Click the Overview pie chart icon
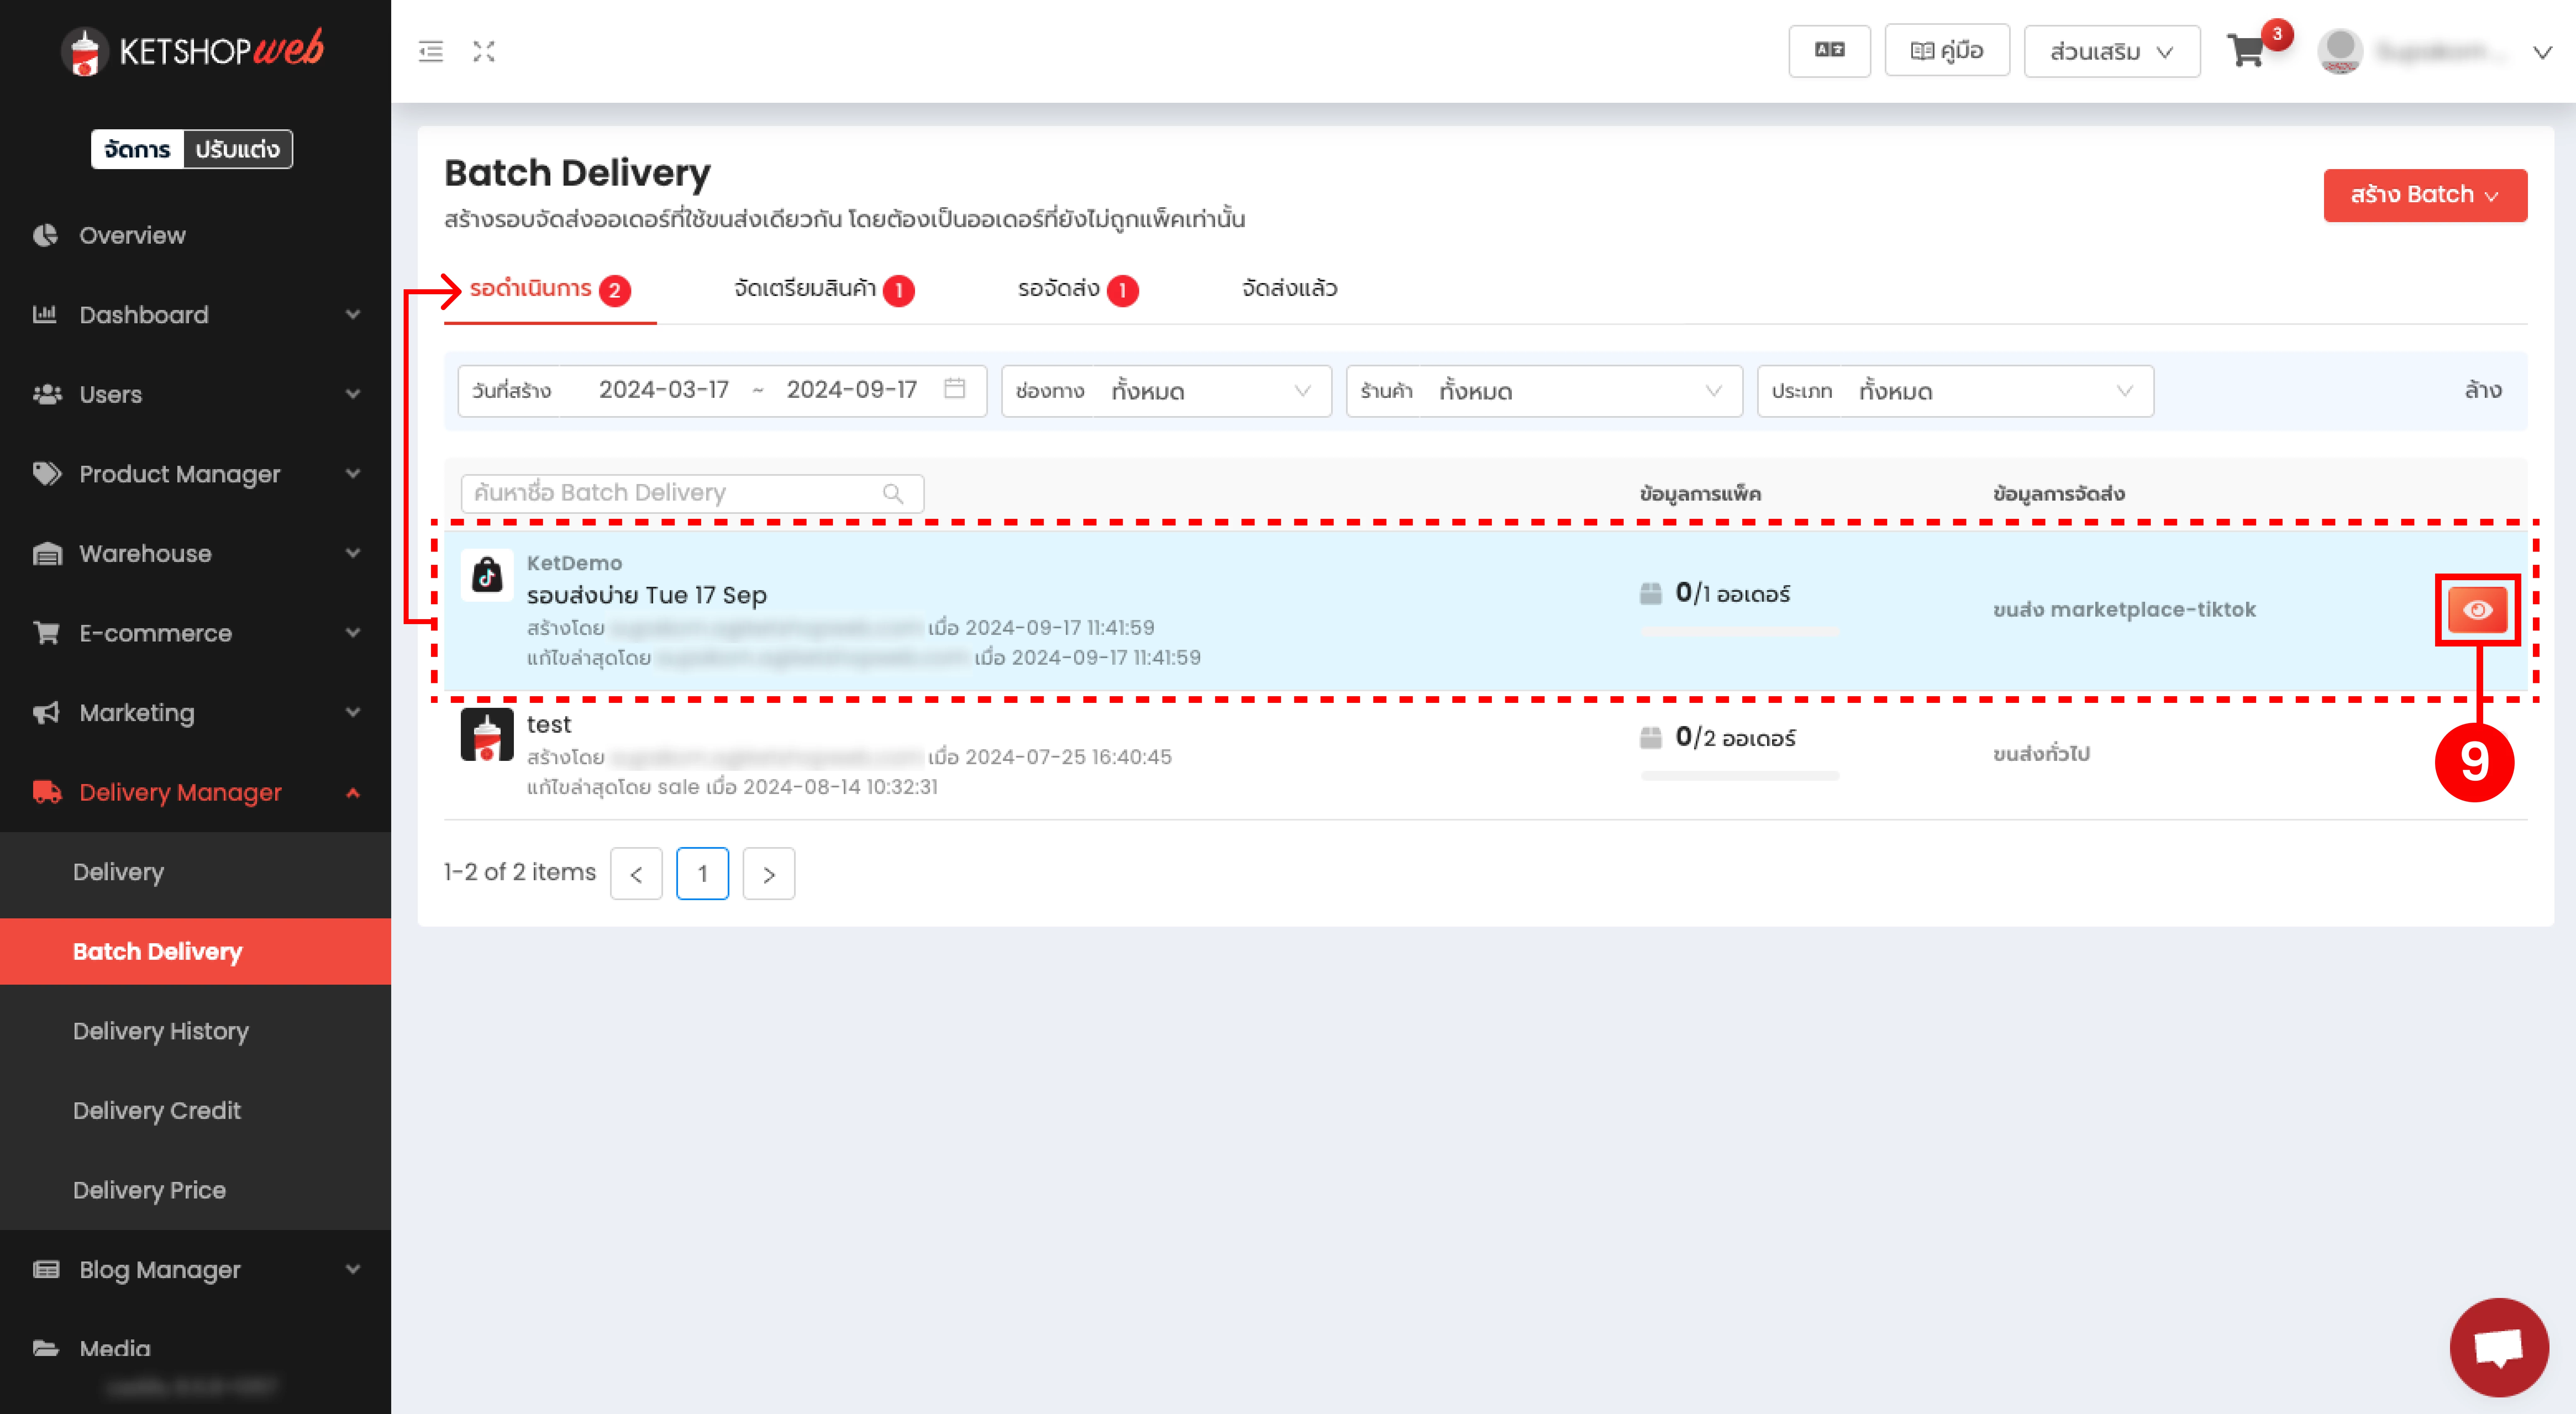Image resolution: width=2576 pixels, height=1414 pixels. coord(45,235)
